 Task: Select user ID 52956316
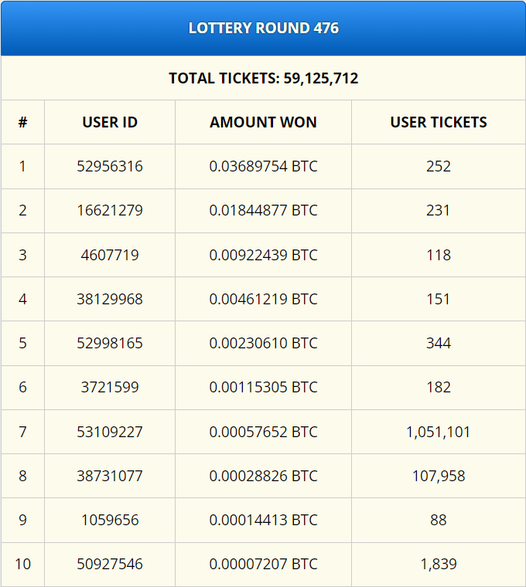point(110,166)
